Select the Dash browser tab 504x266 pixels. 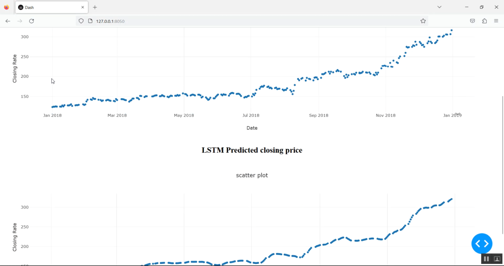[47, 7]
